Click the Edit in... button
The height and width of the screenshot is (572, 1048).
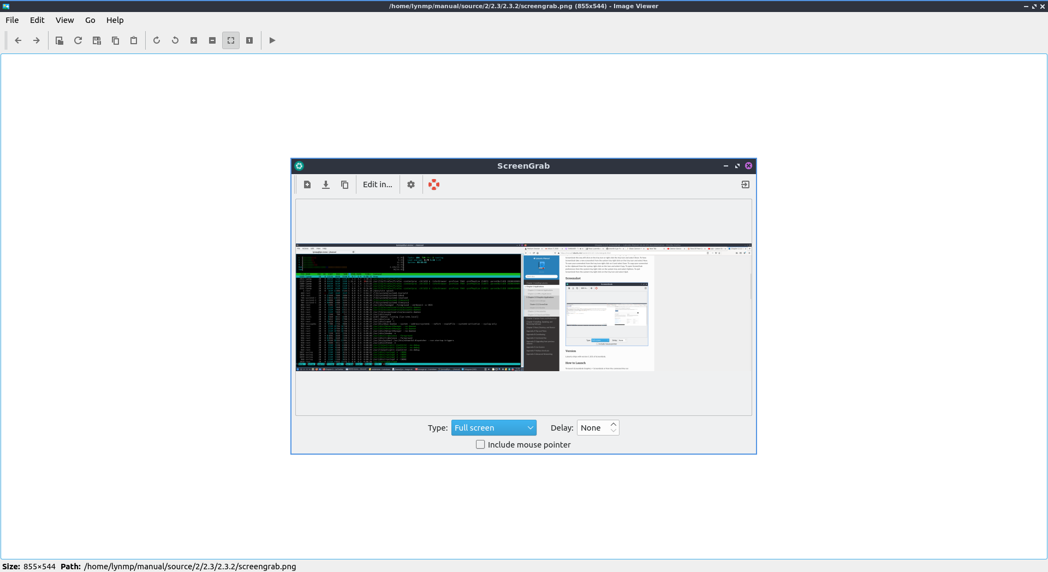click(377, 184)
